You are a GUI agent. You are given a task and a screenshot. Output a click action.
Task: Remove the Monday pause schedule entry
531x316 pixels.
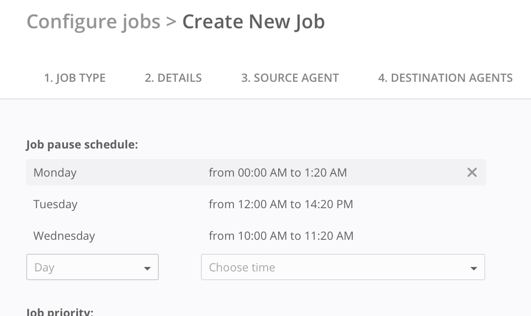472,172
